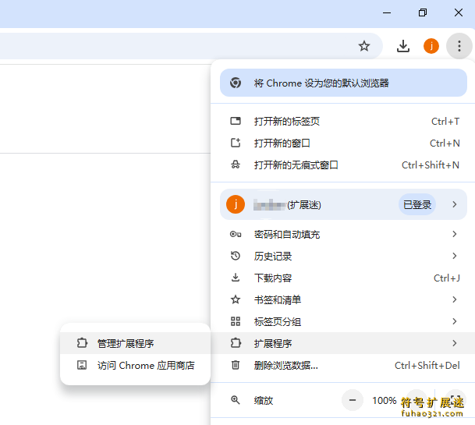Click the 已登录 status chip

pos(417,204)
